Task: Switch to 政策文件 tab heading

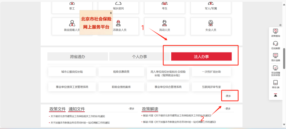Action: pos(57,109)
